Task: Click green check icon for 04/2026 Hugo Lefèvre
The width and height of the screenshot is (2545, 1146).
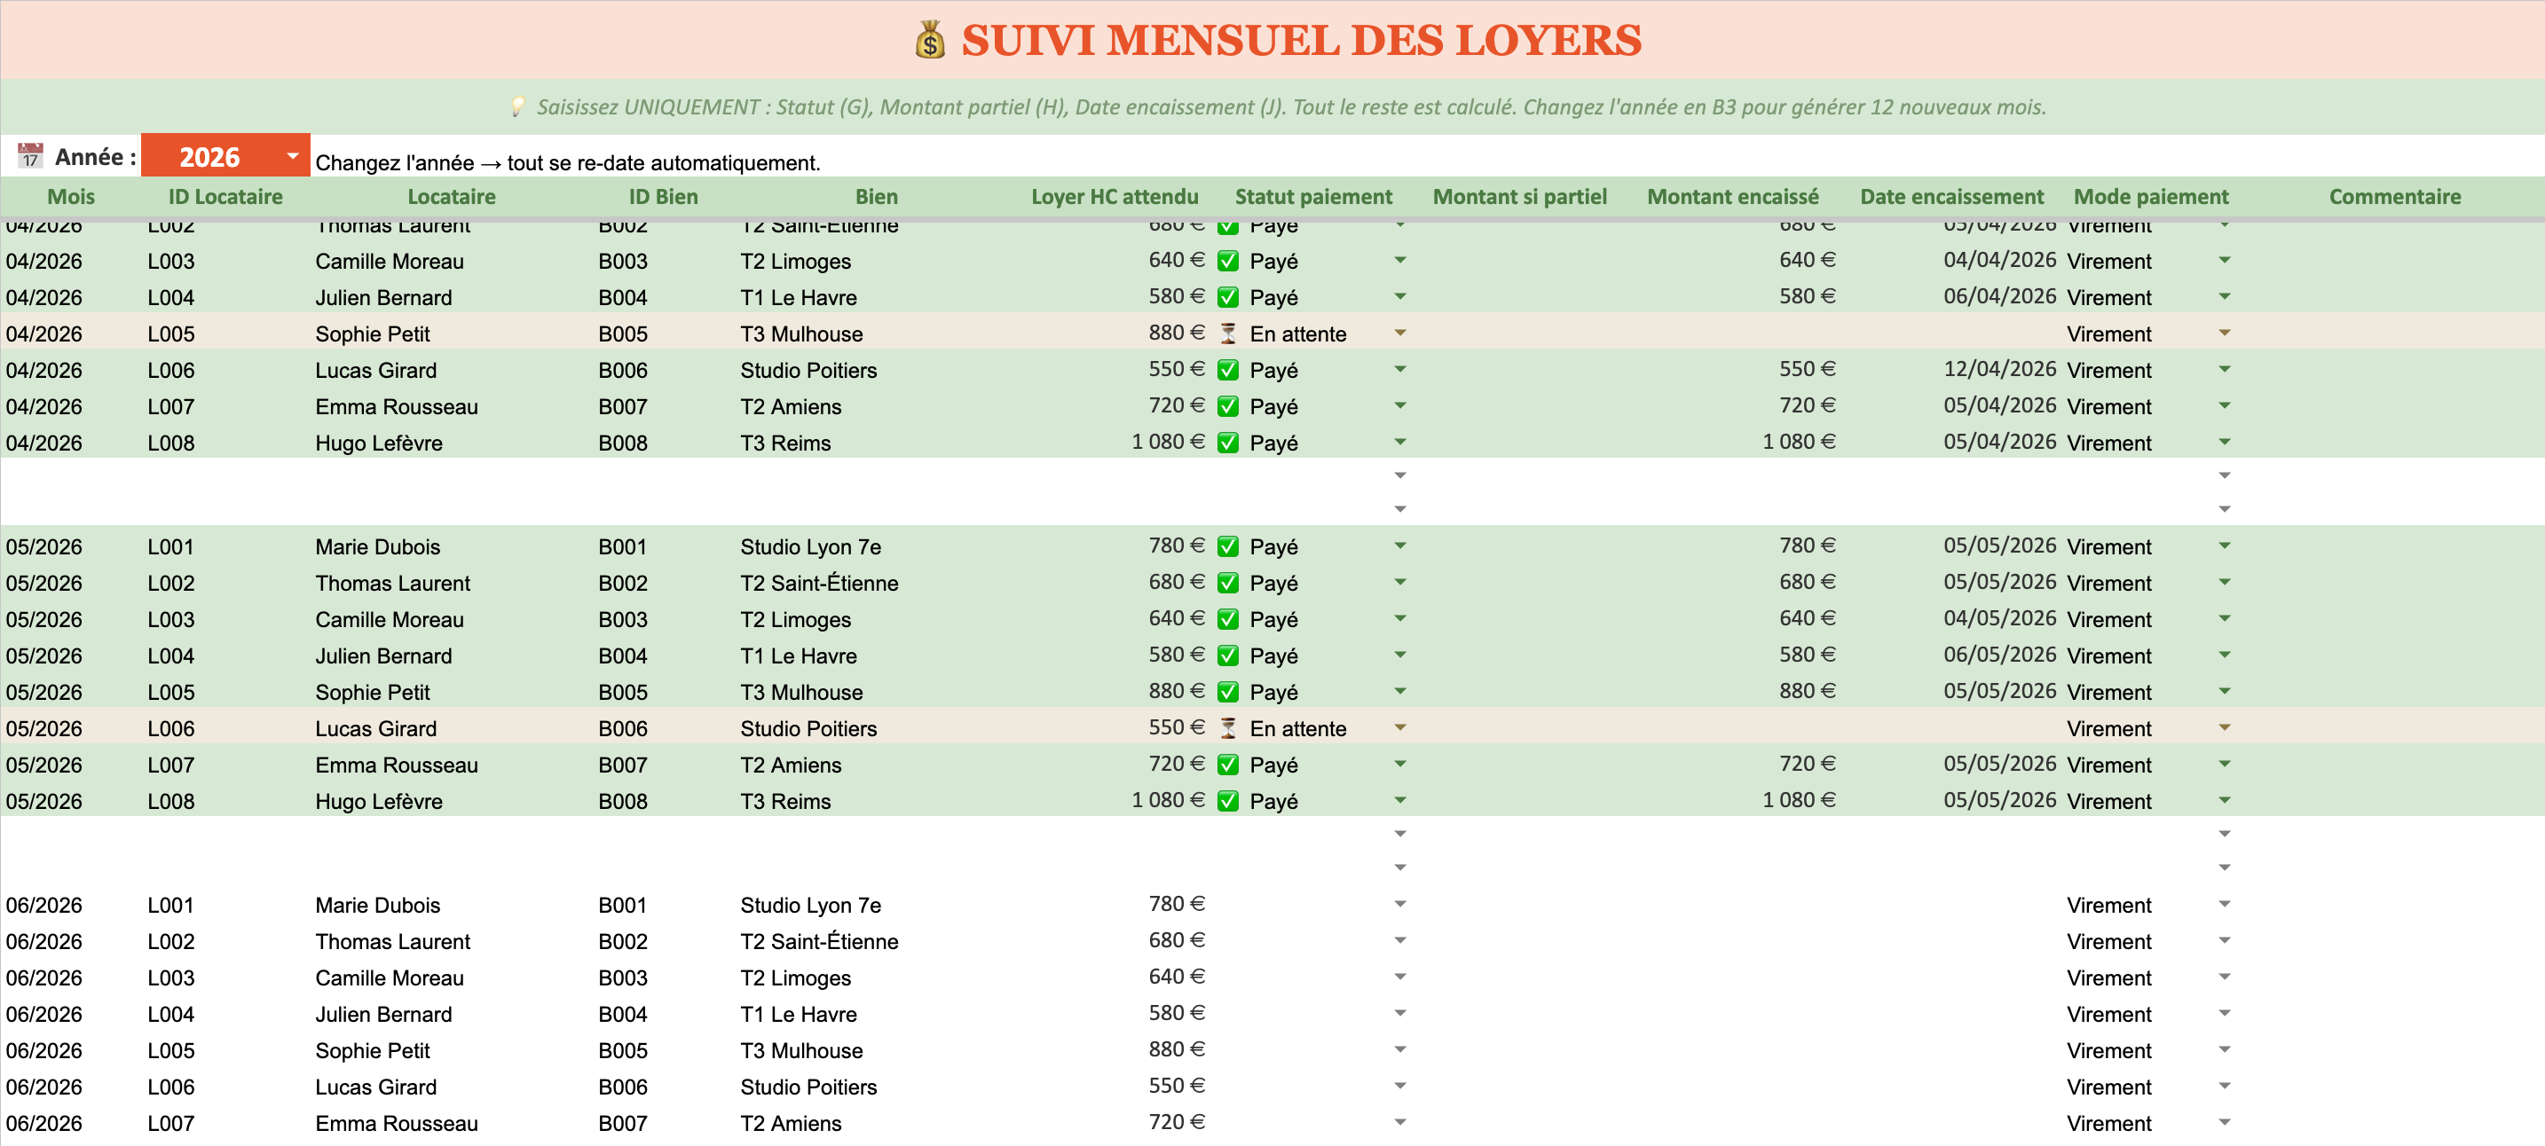Action: tap(1228, 443)
